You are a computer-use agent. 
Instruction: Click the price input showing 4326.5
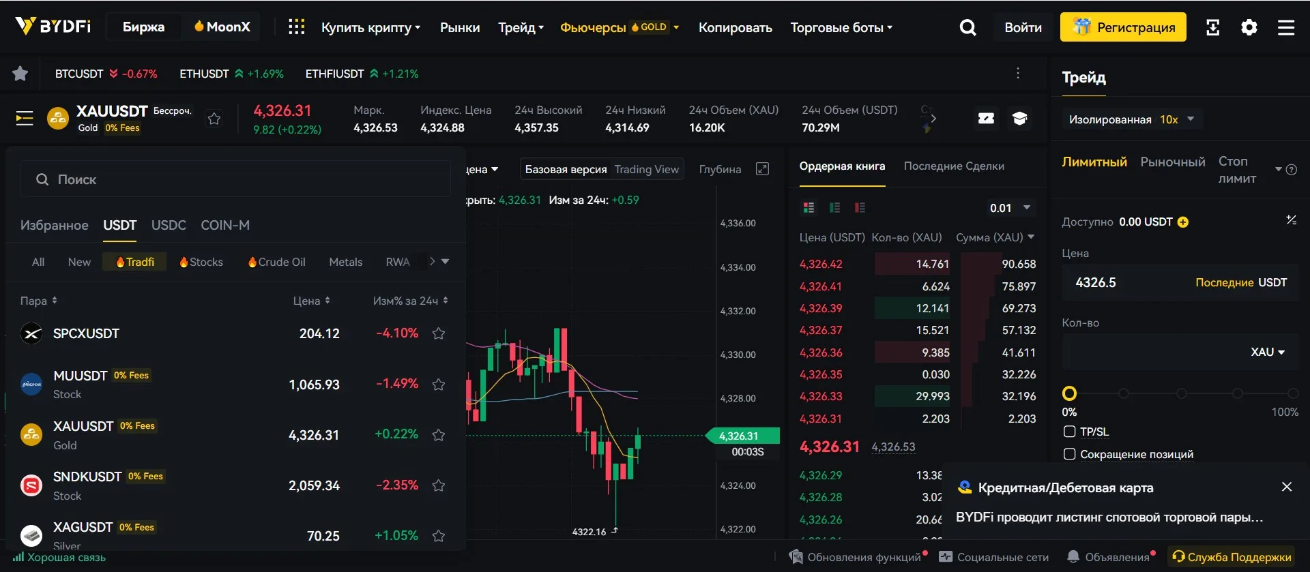click(x=1180, y=282)
